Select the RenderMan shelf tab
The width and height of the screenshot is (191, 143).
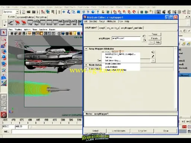[41, 17]
